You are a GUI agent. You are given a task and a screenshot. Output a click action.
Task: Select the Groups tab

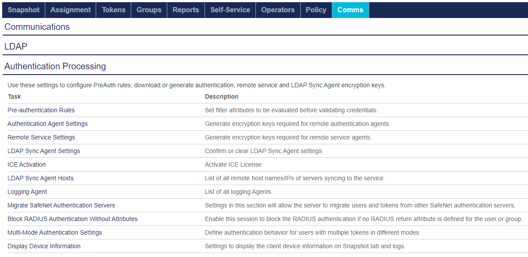[149, 10]
